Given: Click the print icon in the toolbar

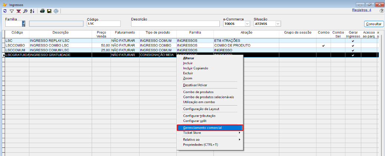Looking at the screenshot, I should click(x=42, y=11).
